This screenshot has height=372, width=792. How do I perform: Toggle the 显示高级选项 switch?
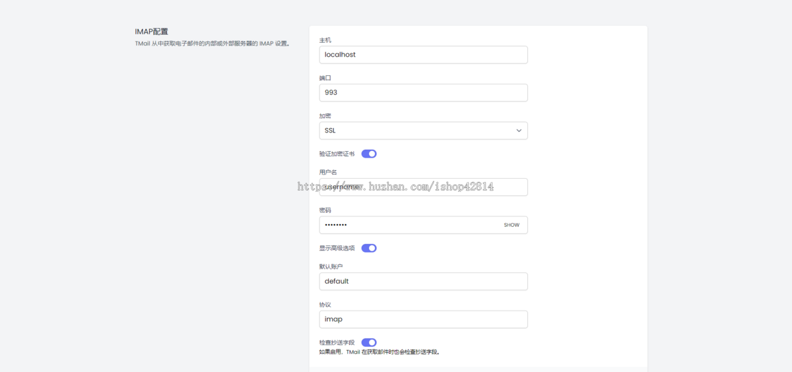coord(369,248)
